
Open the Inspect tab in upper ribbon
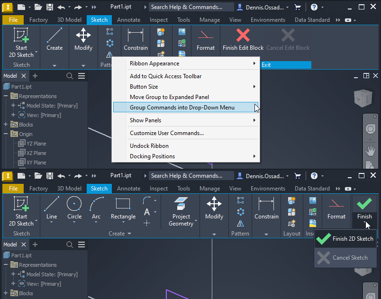tap(159, 20)
